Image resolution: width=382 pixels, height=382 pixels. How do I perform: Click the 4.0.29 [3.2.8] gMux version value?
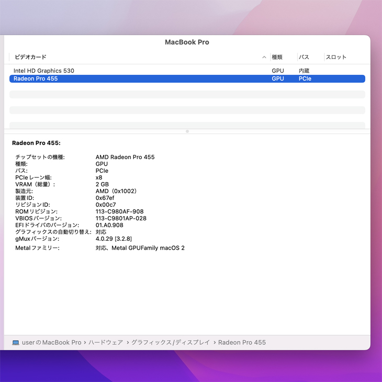coord(114,239)
